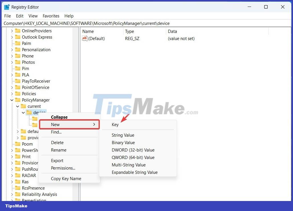Open the View menu
Screen dimensions: 293x211
tap(33, 16)
